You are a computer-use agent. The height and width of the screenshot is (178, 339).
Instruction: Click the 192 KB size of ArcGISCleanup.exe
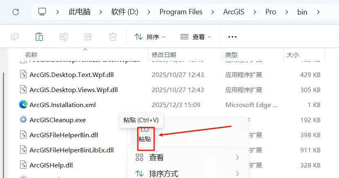point(310,120)
